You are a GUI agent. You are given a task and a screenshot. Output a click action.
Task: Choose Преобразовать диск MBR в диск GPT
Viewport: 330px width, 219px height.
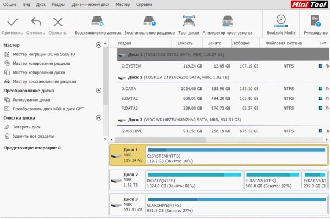(x=48, y=109)
